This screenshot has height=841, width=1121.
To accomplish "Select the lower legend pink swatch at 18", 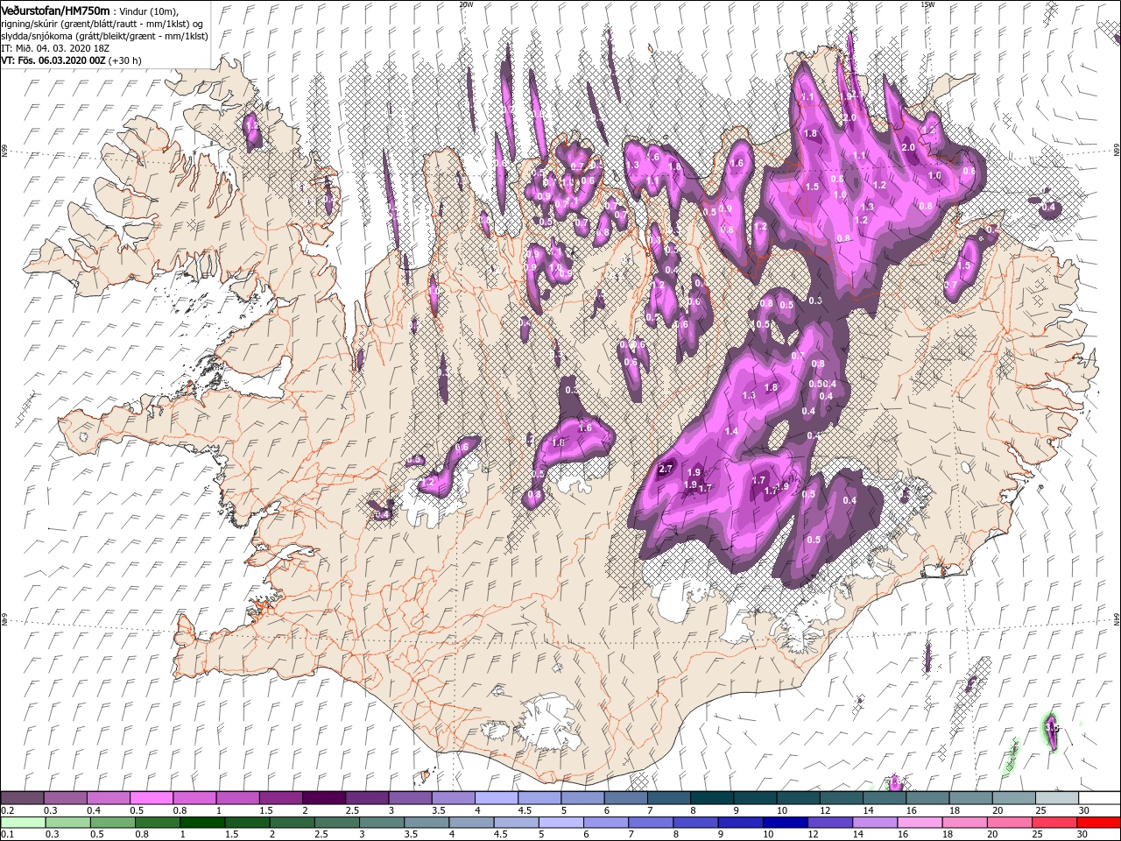I will click(964, 823).
